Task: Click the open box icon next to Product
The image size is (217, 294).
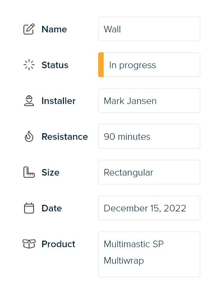Action: pyautogui.click(x=29, y=244)
